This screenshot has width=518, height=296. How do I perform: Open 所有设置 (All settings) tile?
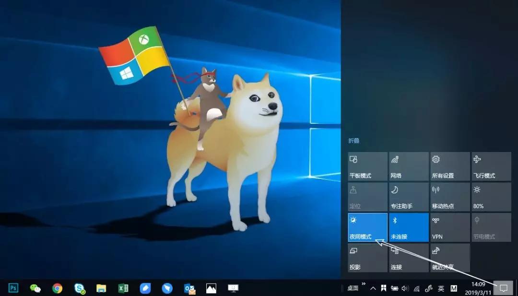click(x=449, y=166)
